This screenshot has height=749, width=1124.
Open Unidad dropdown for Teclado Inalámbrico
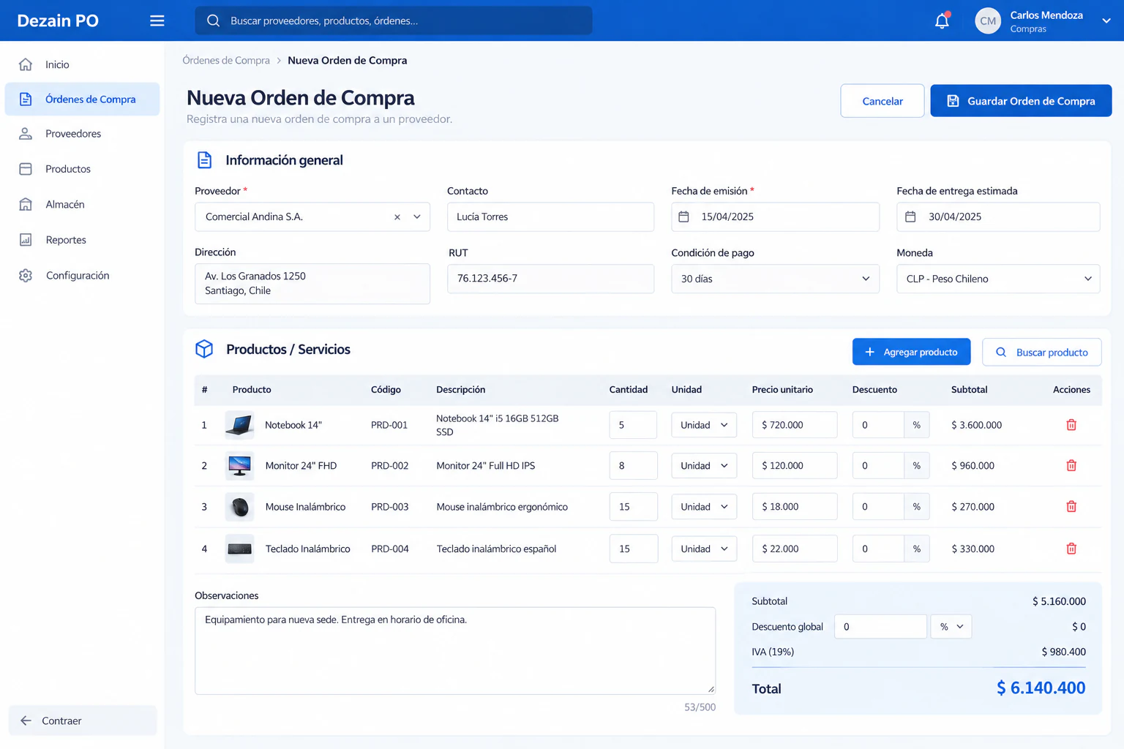704,549
